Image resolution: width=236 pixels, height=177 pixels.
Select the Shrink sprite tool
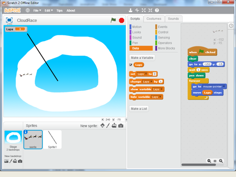pos(150,10)
